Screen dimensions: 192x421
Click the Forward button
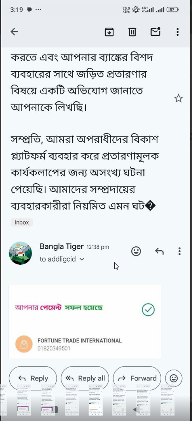(137, 378)
